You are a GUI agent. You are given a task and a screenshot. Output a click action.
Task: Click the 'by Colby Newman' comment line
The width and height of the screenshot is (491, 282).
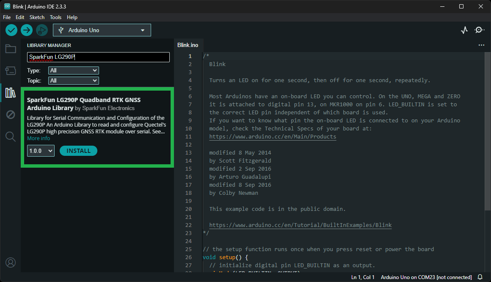[x=234, y=193]
